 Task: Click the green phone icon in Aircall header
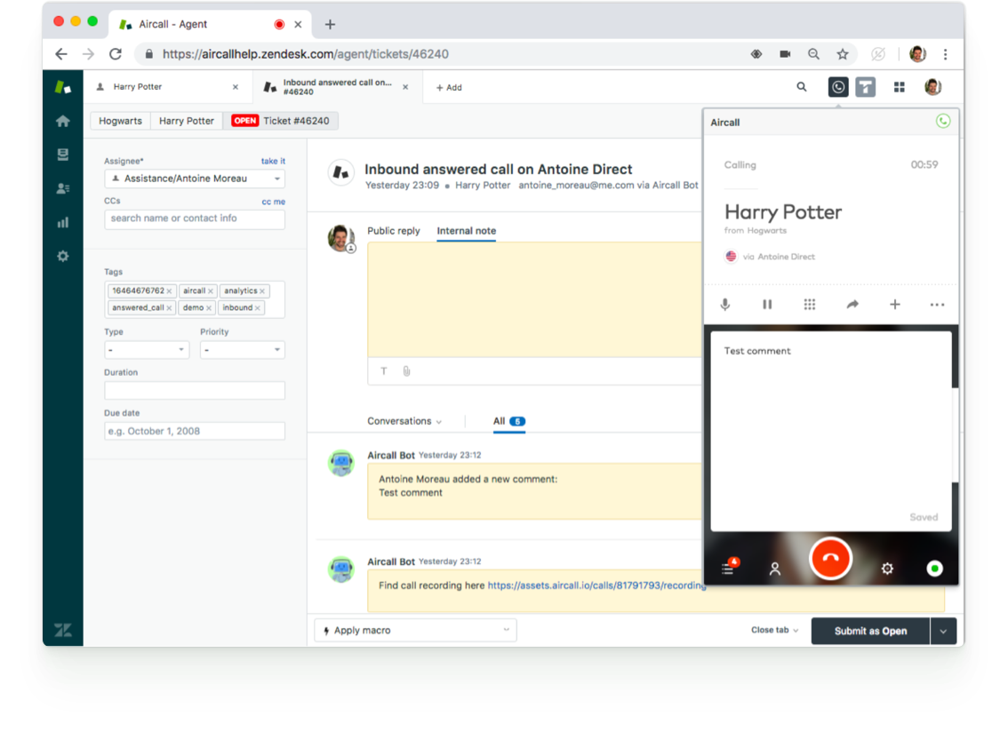coord(942,122)
